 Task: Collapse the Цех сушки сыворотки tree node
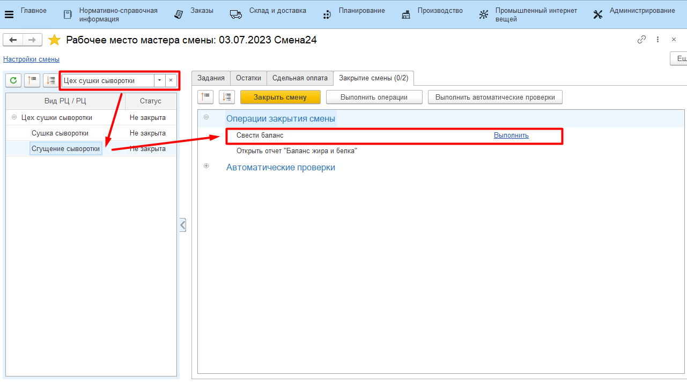tap(14, 117)
